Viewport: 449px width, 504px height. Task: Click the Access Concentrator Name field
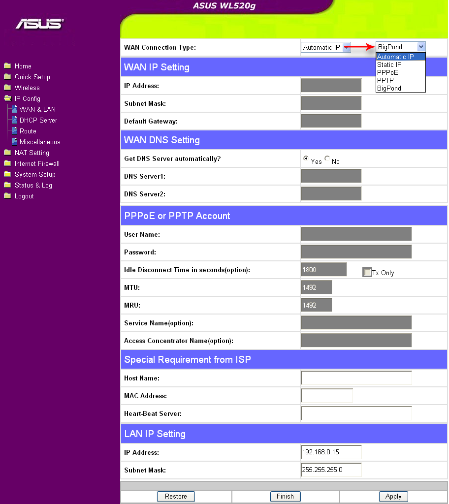356,340
